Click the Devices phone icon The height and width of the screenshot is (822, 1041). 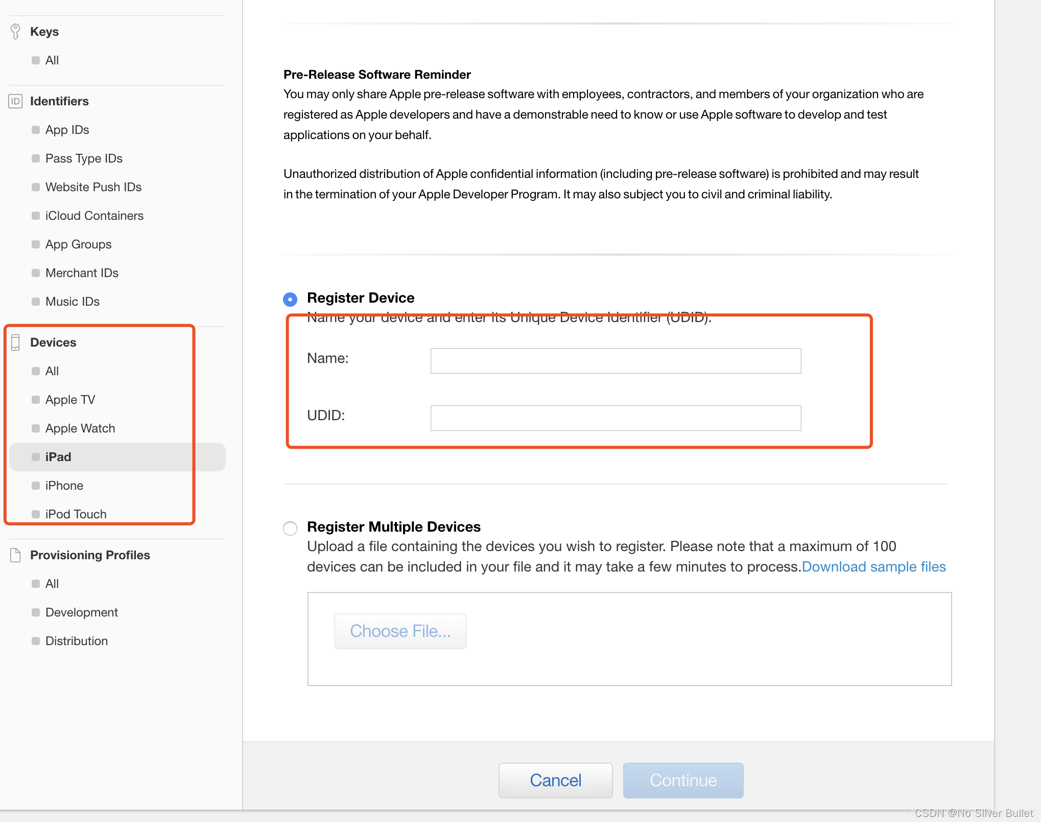(15, 342)
